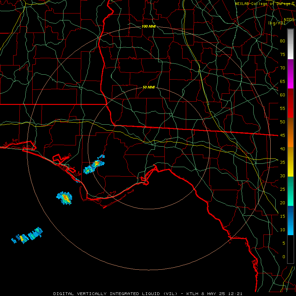Select the '65' scale value
The width and height of the screenshot is (296, 296).
[283, 81]
